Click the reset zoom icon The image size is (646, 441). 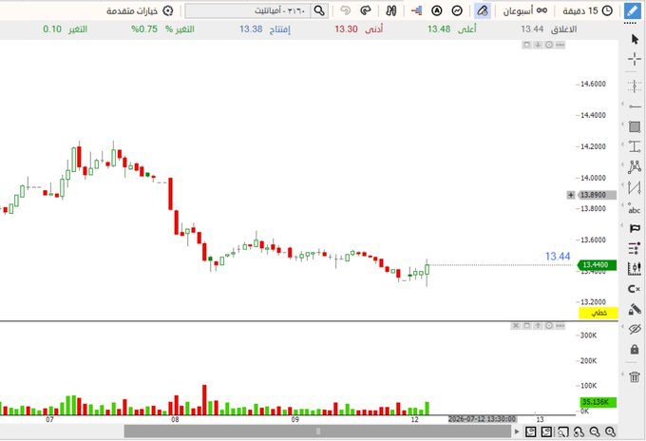579,431
